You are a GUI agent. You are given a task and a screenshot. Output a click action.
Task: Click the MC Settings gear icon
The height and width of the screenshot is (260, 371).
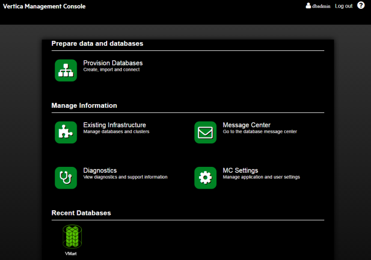coord(205,178)
